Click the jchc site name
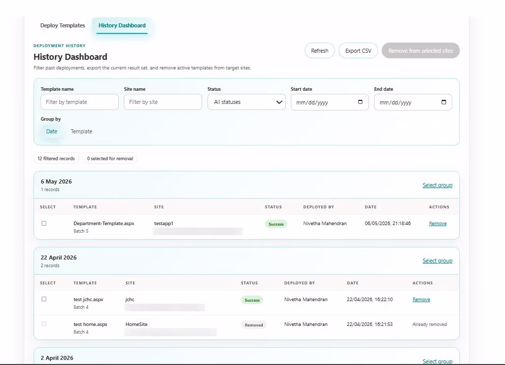 (130, 300)
